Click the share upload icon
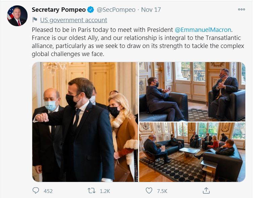Viewport: 253px width, 198px height. 206,191
